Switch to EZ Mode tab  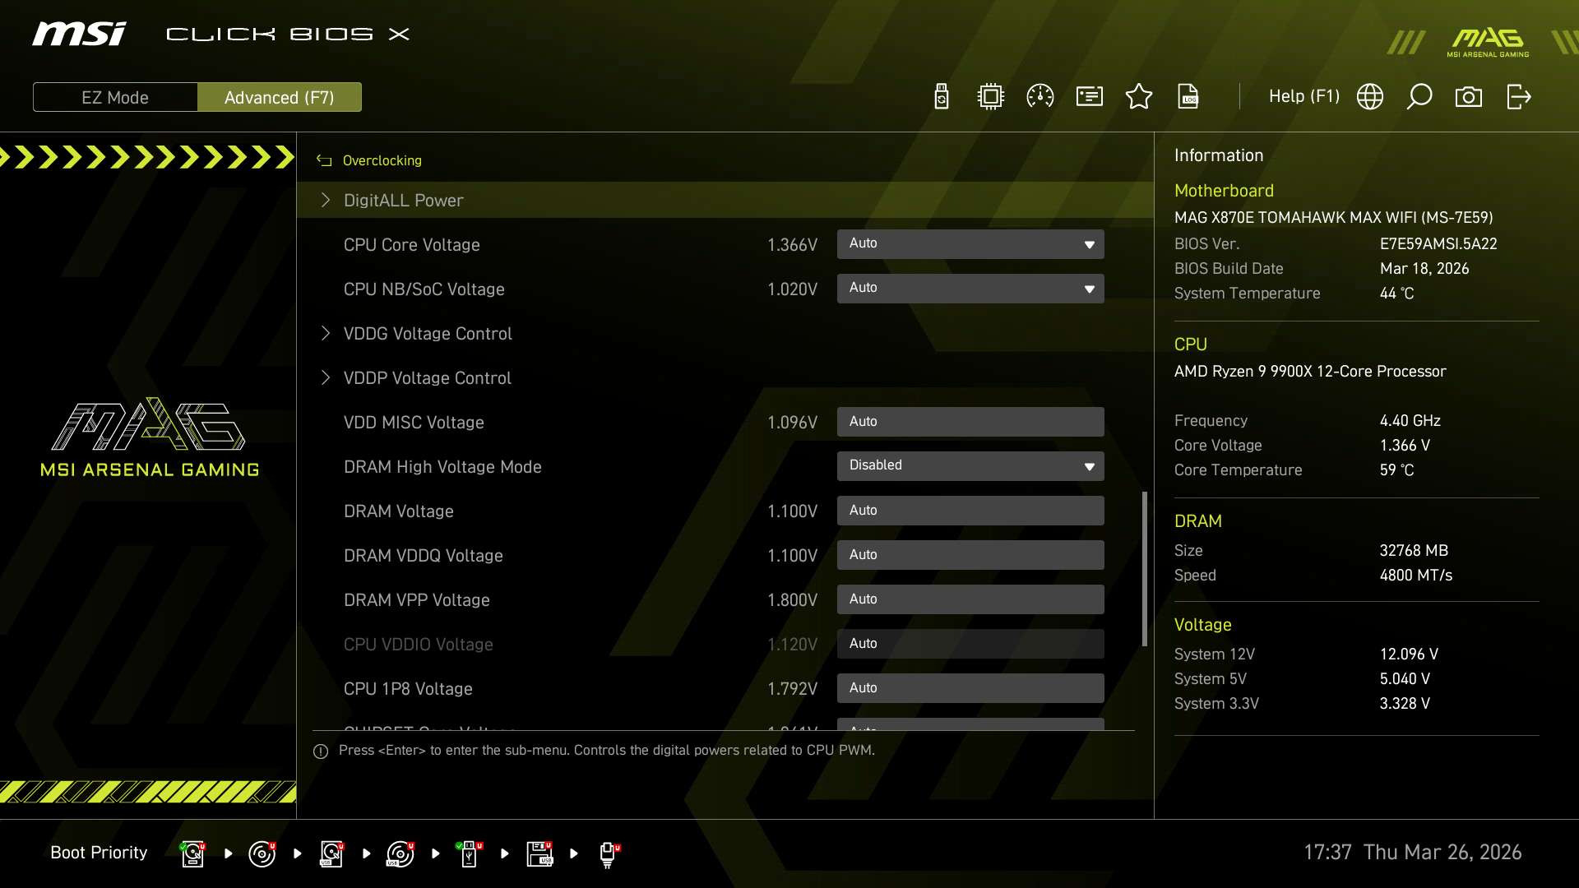(115, 96)
